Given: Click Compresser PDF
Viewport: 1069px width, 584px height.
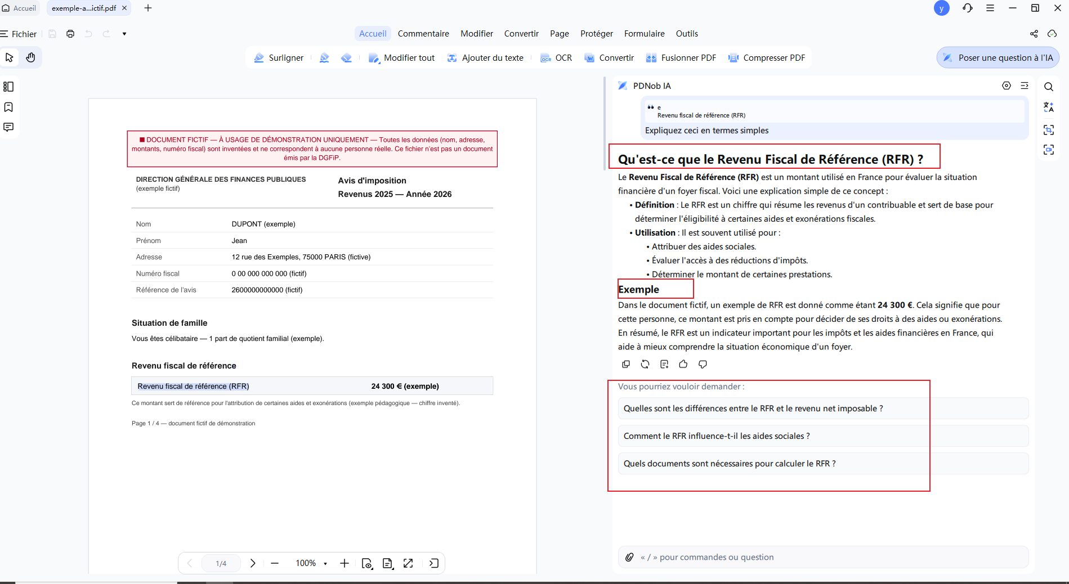Looking at the screenshot, I should pos(767,58).
